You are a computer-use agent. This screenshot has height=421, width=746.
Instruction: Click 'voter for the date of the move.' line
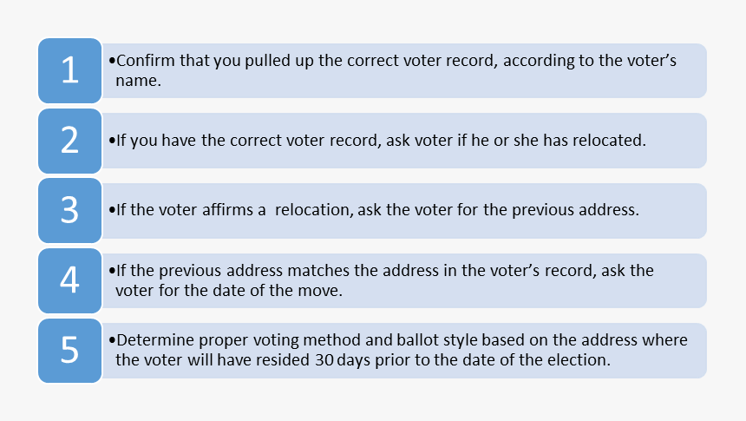(x=229, y=291)
